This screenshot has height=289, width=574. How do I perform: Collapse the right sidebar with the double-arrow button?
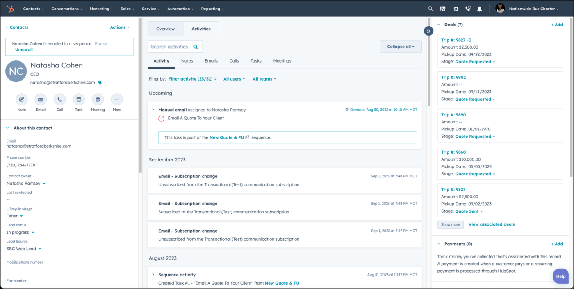(x=428, y=31)
